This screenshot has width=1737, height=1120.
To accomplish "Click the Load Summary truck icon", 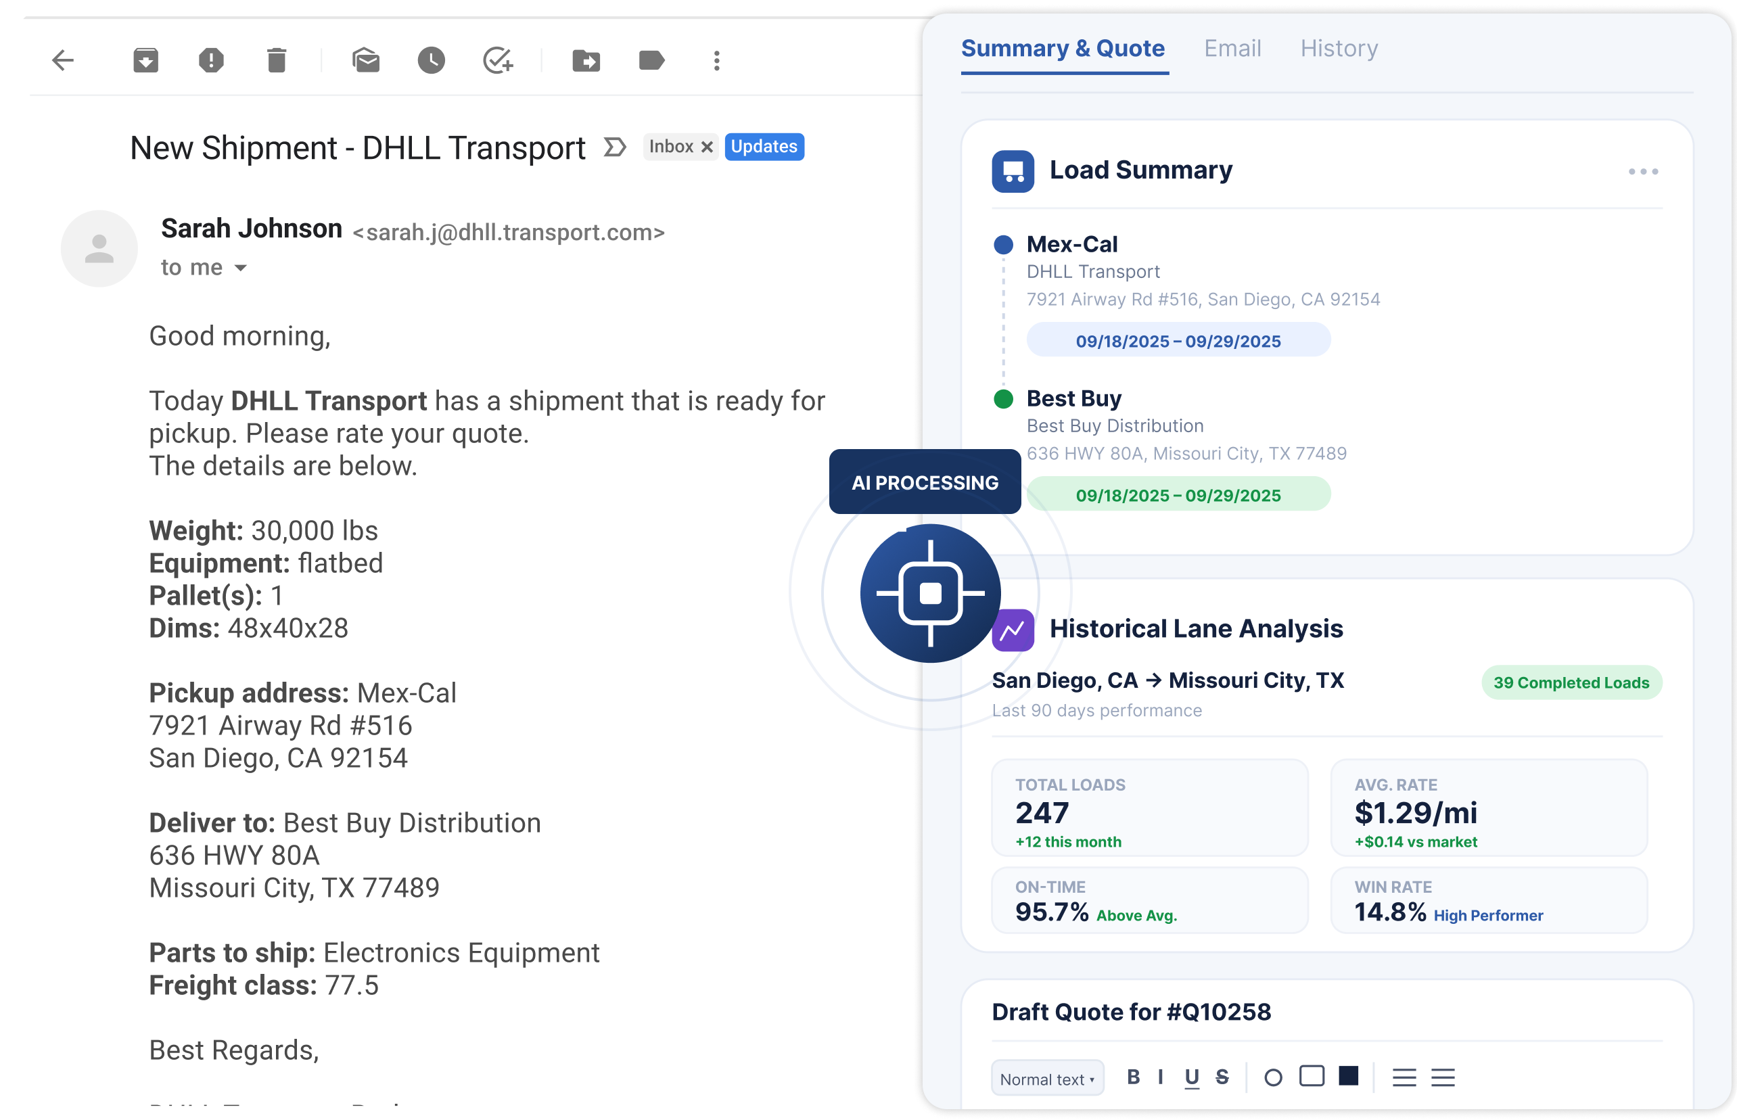I will 1013,172.
